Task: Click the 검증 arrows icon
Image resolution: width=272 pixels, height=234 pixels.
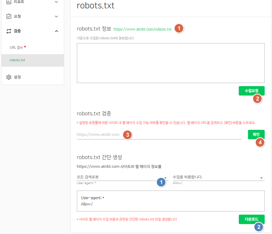Action: coord(9,31)
